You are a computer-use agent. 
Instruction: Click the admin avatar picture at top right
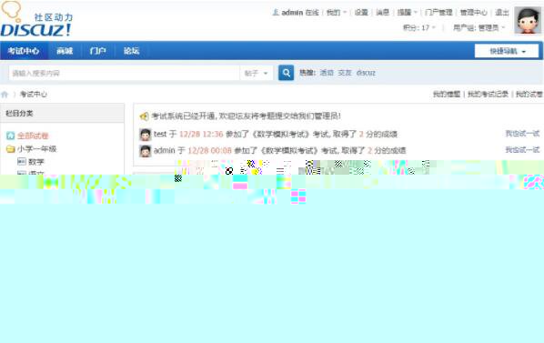pyautogui.click(x=528, y=20)
